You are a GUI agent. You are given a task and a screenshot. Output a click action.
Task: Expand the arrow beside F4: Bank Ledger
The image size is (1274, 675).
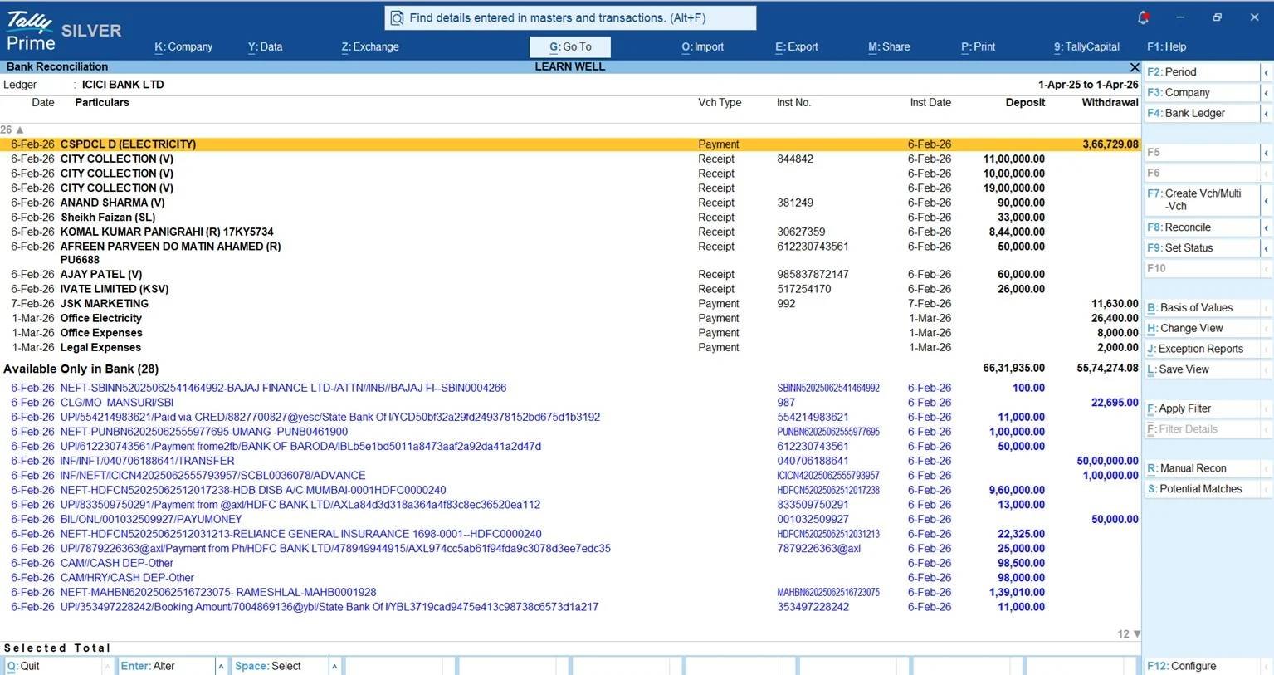1266,114
